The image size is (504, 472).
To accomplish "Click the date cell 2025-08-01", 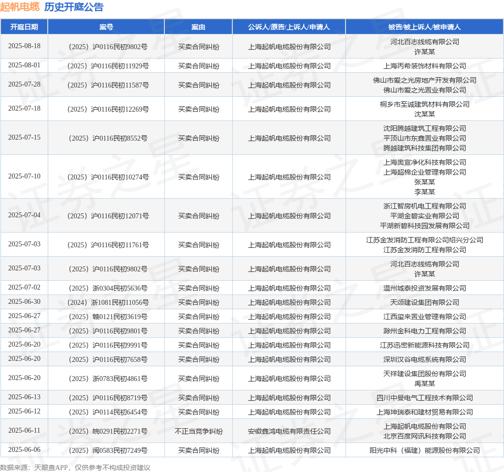I will tap(24, 65).
